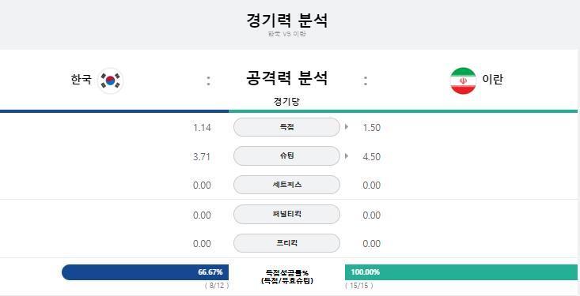Select the 득점 stat button
This screenshot has width=580, height=296.
(x=286, y=127)
